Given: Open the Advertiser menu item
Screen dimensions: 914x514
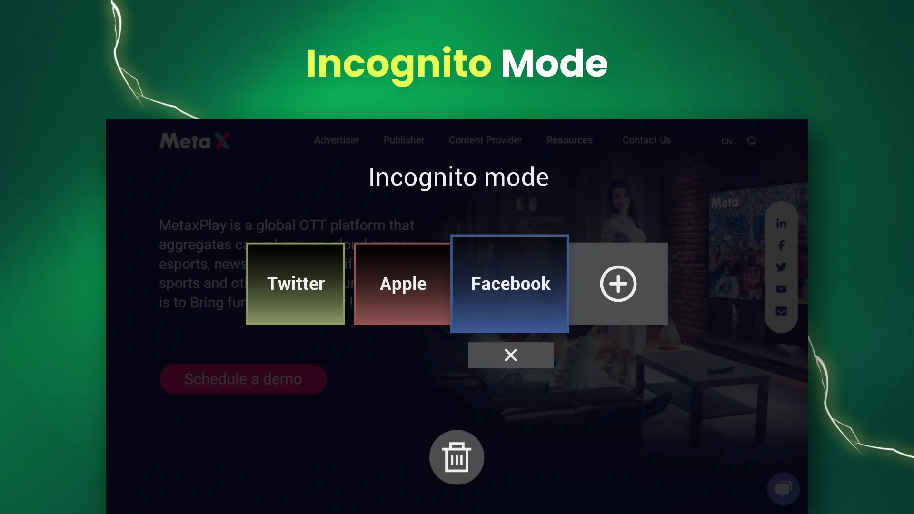Looking at the screenshot, I should pos(337,139).
